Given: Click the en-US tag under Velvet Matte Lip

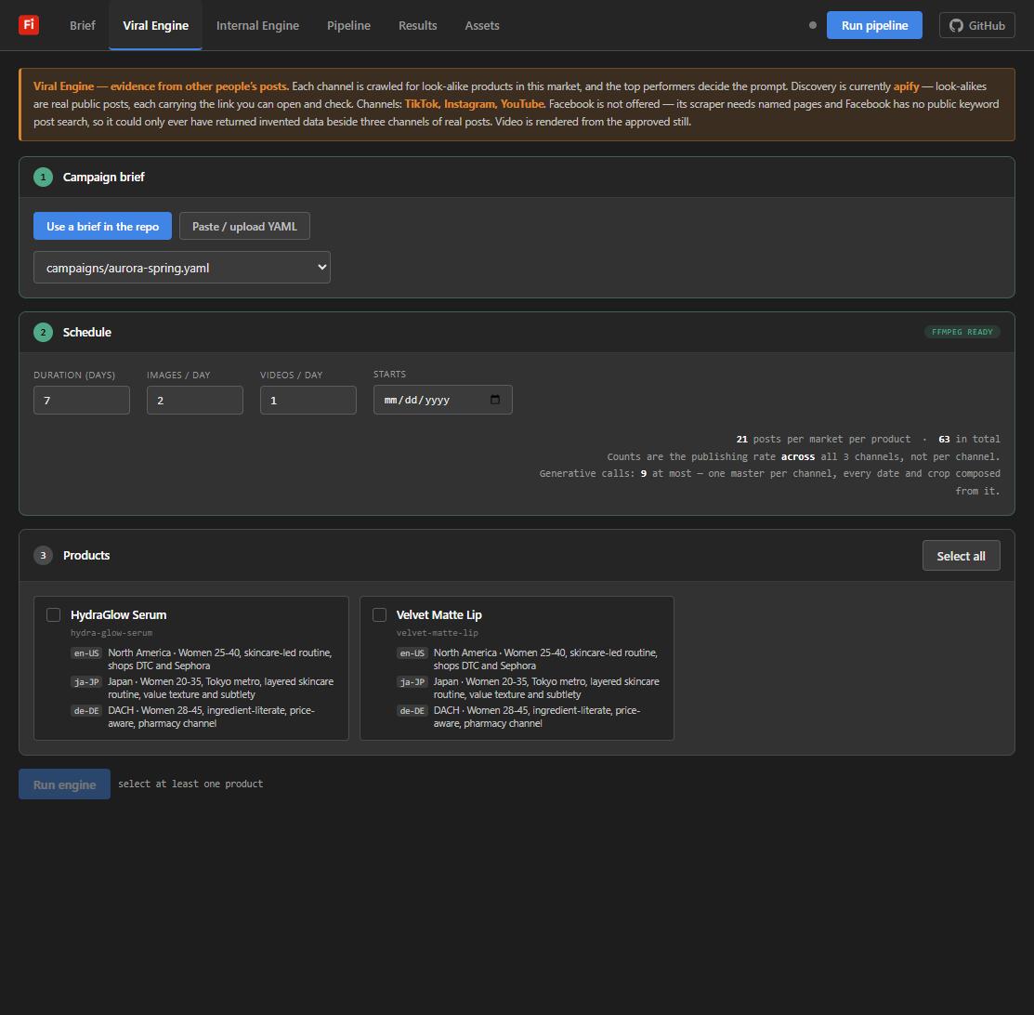Looking at the screenshot, I should pos(412,652).
